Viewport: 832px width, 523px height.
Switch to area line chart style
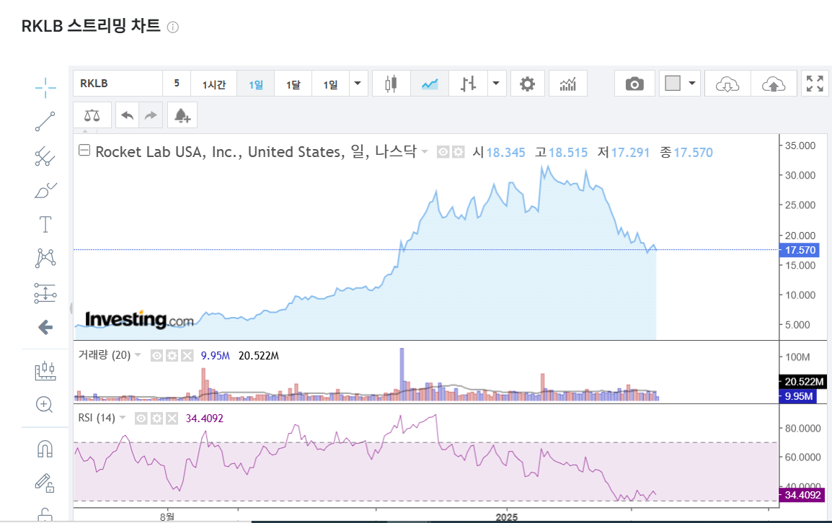tap(430, 84)
